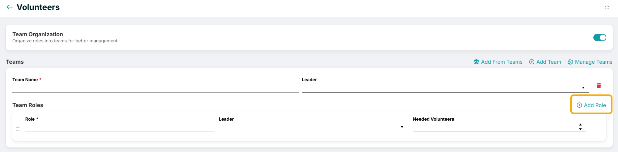Click the exit fullscreen icon at top right
Image resolution: width=618 pixels, height=152 pixels.
click(x=607, y=7)
